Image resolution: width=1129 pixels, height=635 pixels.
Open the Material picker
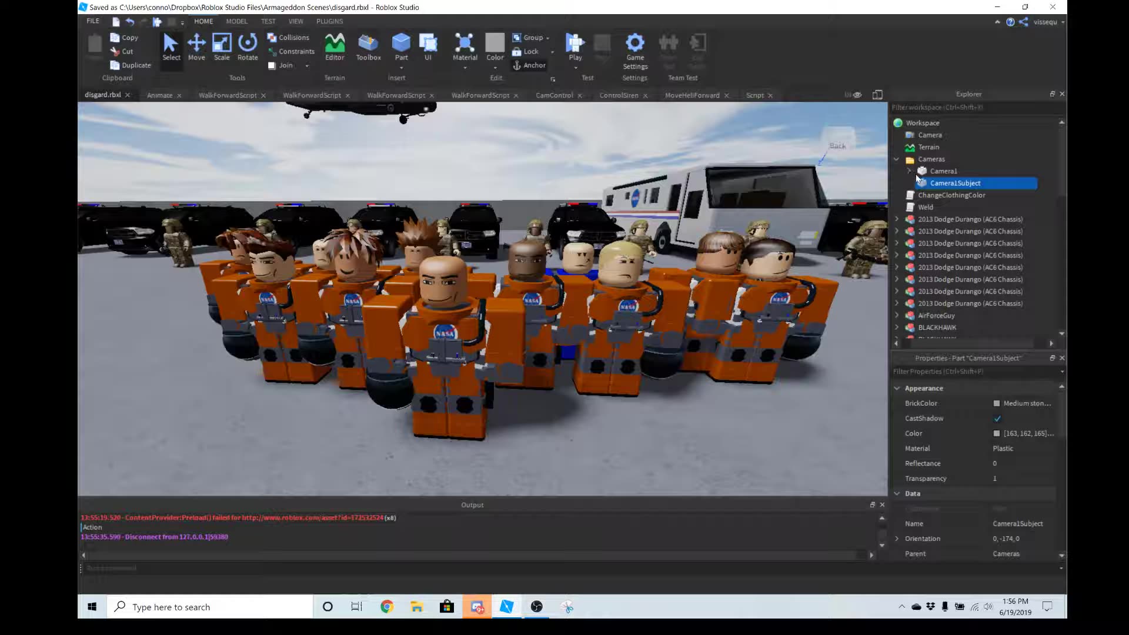click(465, 47)
